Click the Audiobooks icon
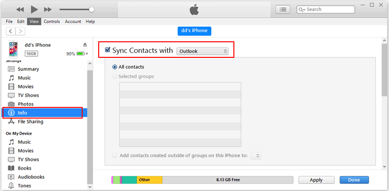This screenshot has height=191, width=389. coord(11,177)
